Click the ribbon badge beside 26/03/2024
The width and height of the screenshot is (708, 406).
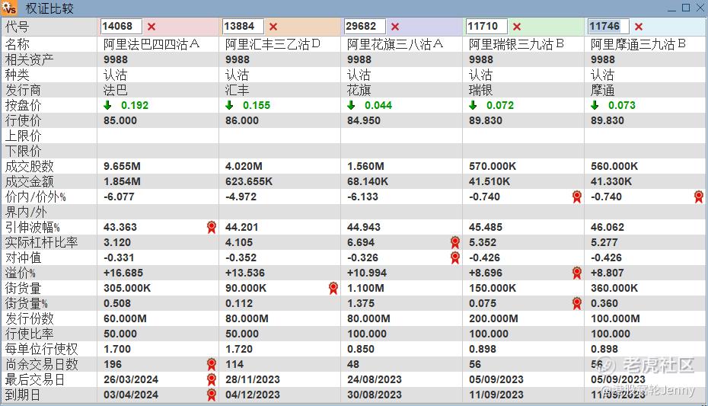(x=212, y=379)
